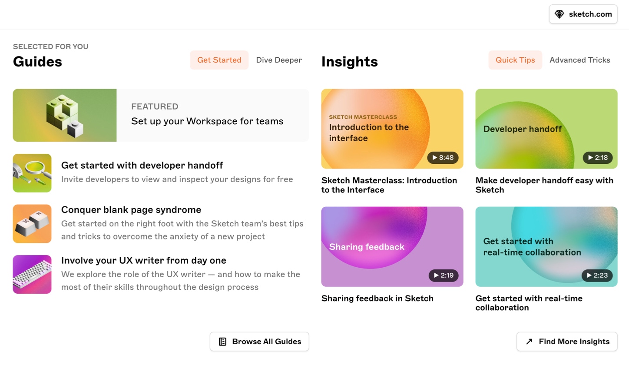Open the sketch.com link
The width and height of the screenshot is (629, 365).
(x=583, y=14)
